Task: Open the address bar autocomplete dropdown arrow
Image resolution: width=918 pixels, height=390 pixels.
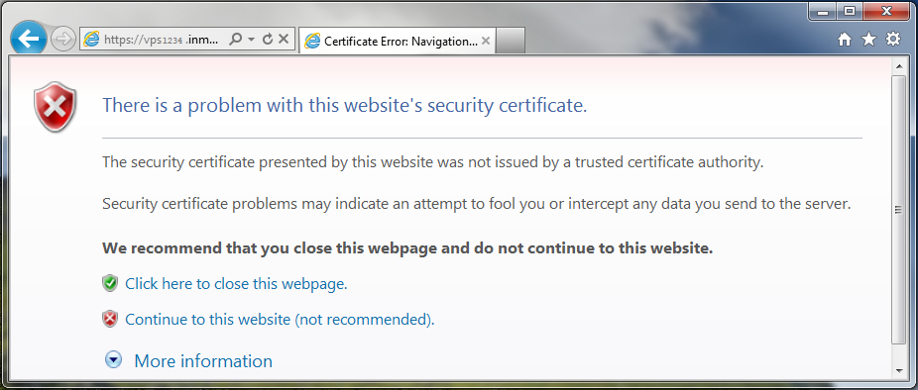Action: (251, 40)
